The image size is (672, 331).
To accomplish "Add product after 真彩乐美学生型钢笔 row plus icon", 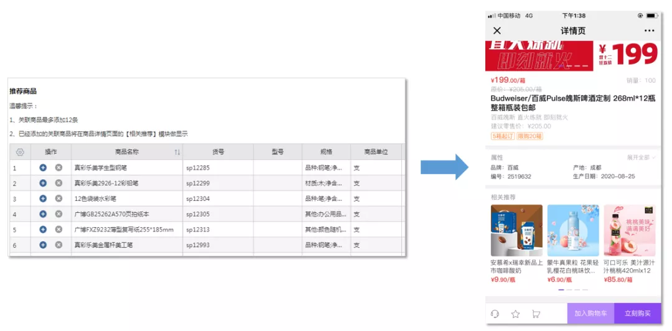I will tap(43, 167).
